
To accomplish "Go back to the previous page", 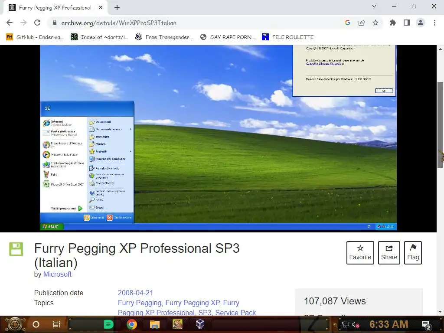I will pos(10,23).
